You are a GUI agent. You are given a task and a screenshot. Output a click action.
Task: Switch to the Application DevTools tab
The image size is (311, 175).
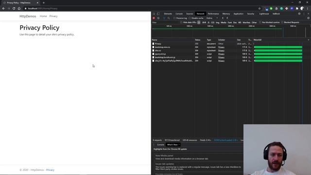pos(239,14)
